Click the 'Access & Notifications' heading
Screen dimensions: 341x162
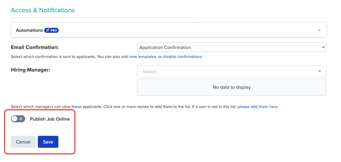(43, 10)
